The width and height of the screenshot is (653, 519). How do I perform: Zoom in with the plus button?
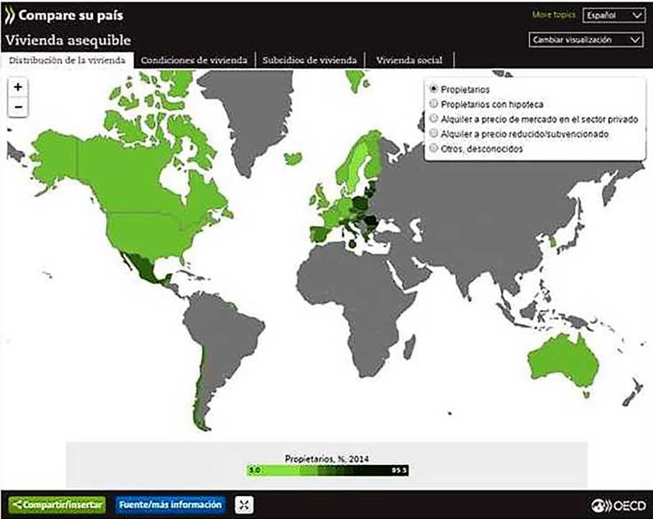[x=18, y=87]
